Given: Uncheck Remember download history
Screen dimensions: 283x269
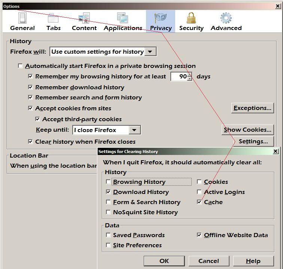Looking at the screenshot, I should click(30, 87).
